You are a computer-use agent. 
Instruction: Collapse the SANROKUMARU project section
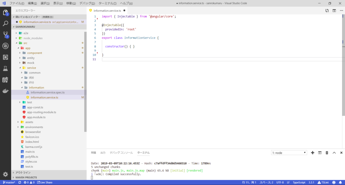(x=25, y=27)
